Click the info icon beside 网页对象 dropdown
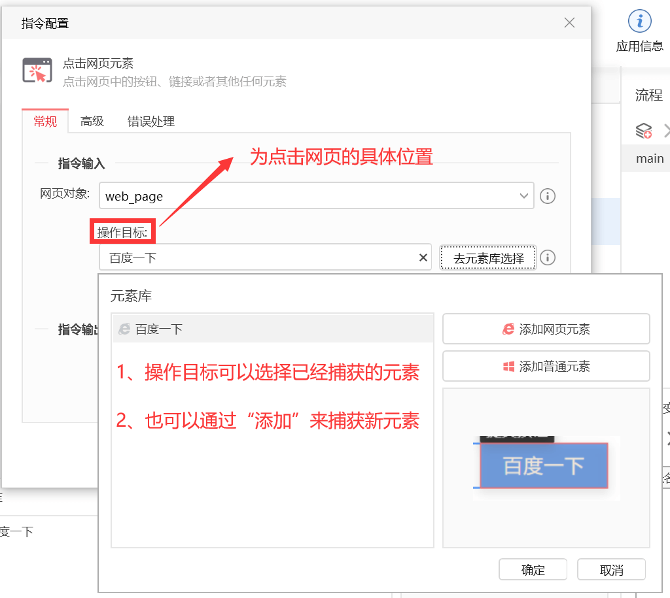The height and width of the screenshot is (598, 670). pos(548,196)
